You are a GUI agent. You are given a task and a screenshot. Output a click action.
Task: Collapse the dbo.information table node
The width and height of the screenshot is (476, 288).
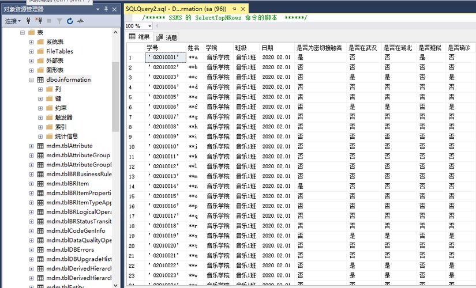[x=31, y=79]
